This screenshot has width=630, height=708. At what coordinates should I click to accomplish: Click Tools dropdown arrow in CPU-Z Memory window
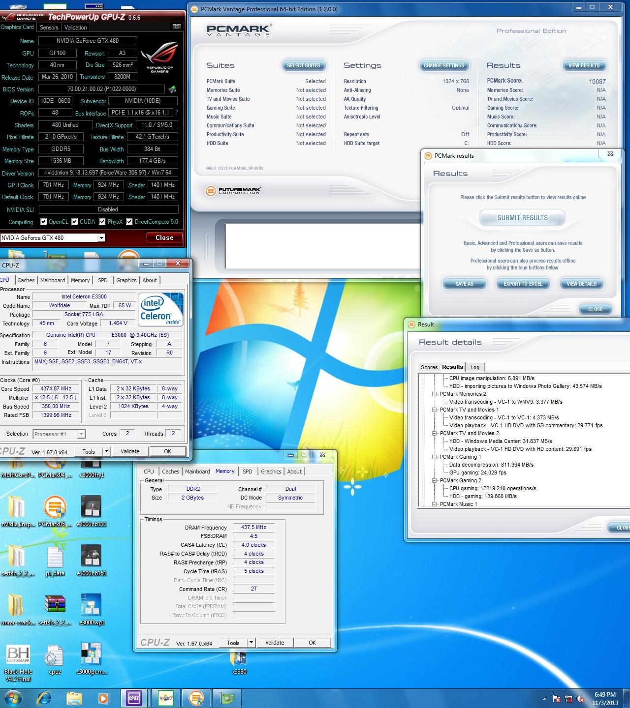(x=251, y=643)
